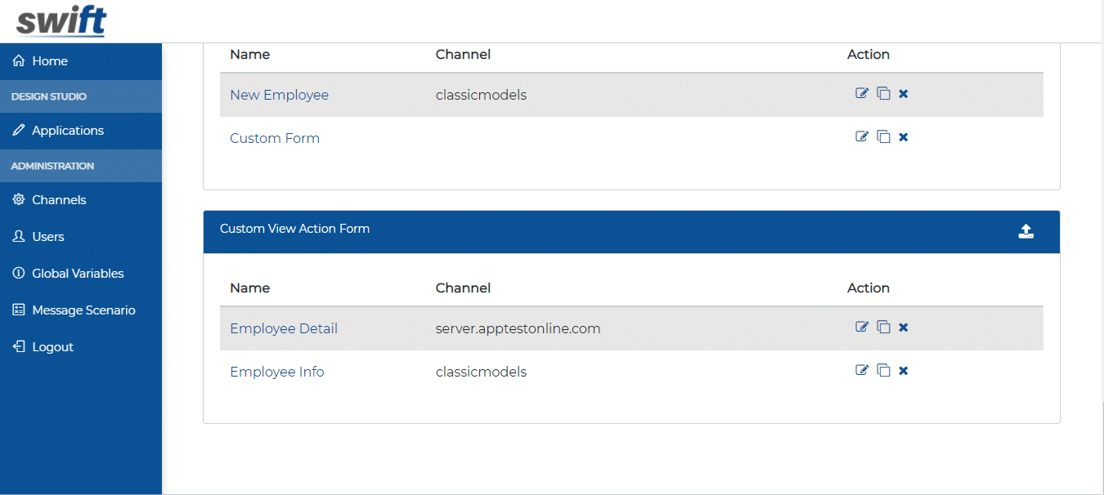Open Channels settings from the sidebar
This screenshot has height=495, width=1104.
point(59,199)
